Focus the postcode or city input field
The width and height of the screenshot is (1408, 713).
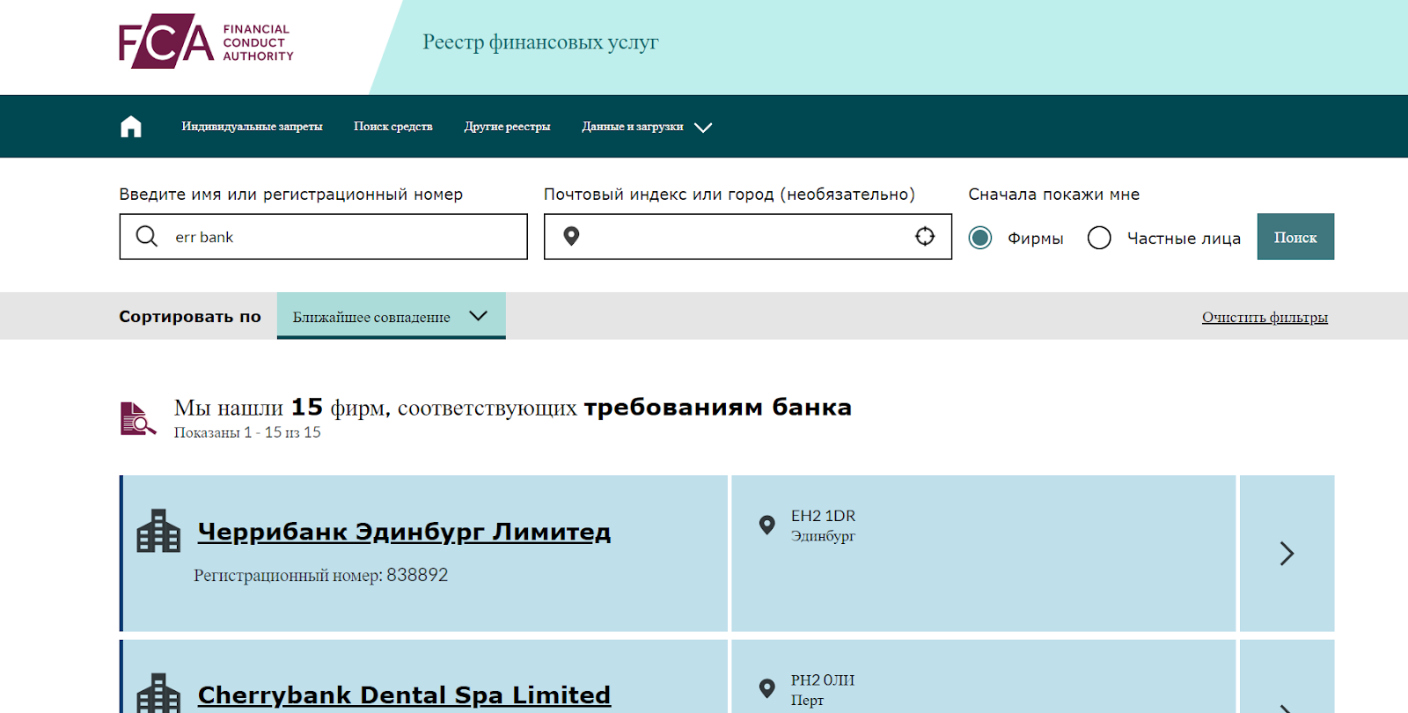pyautogui.click(x=748, y=236)
